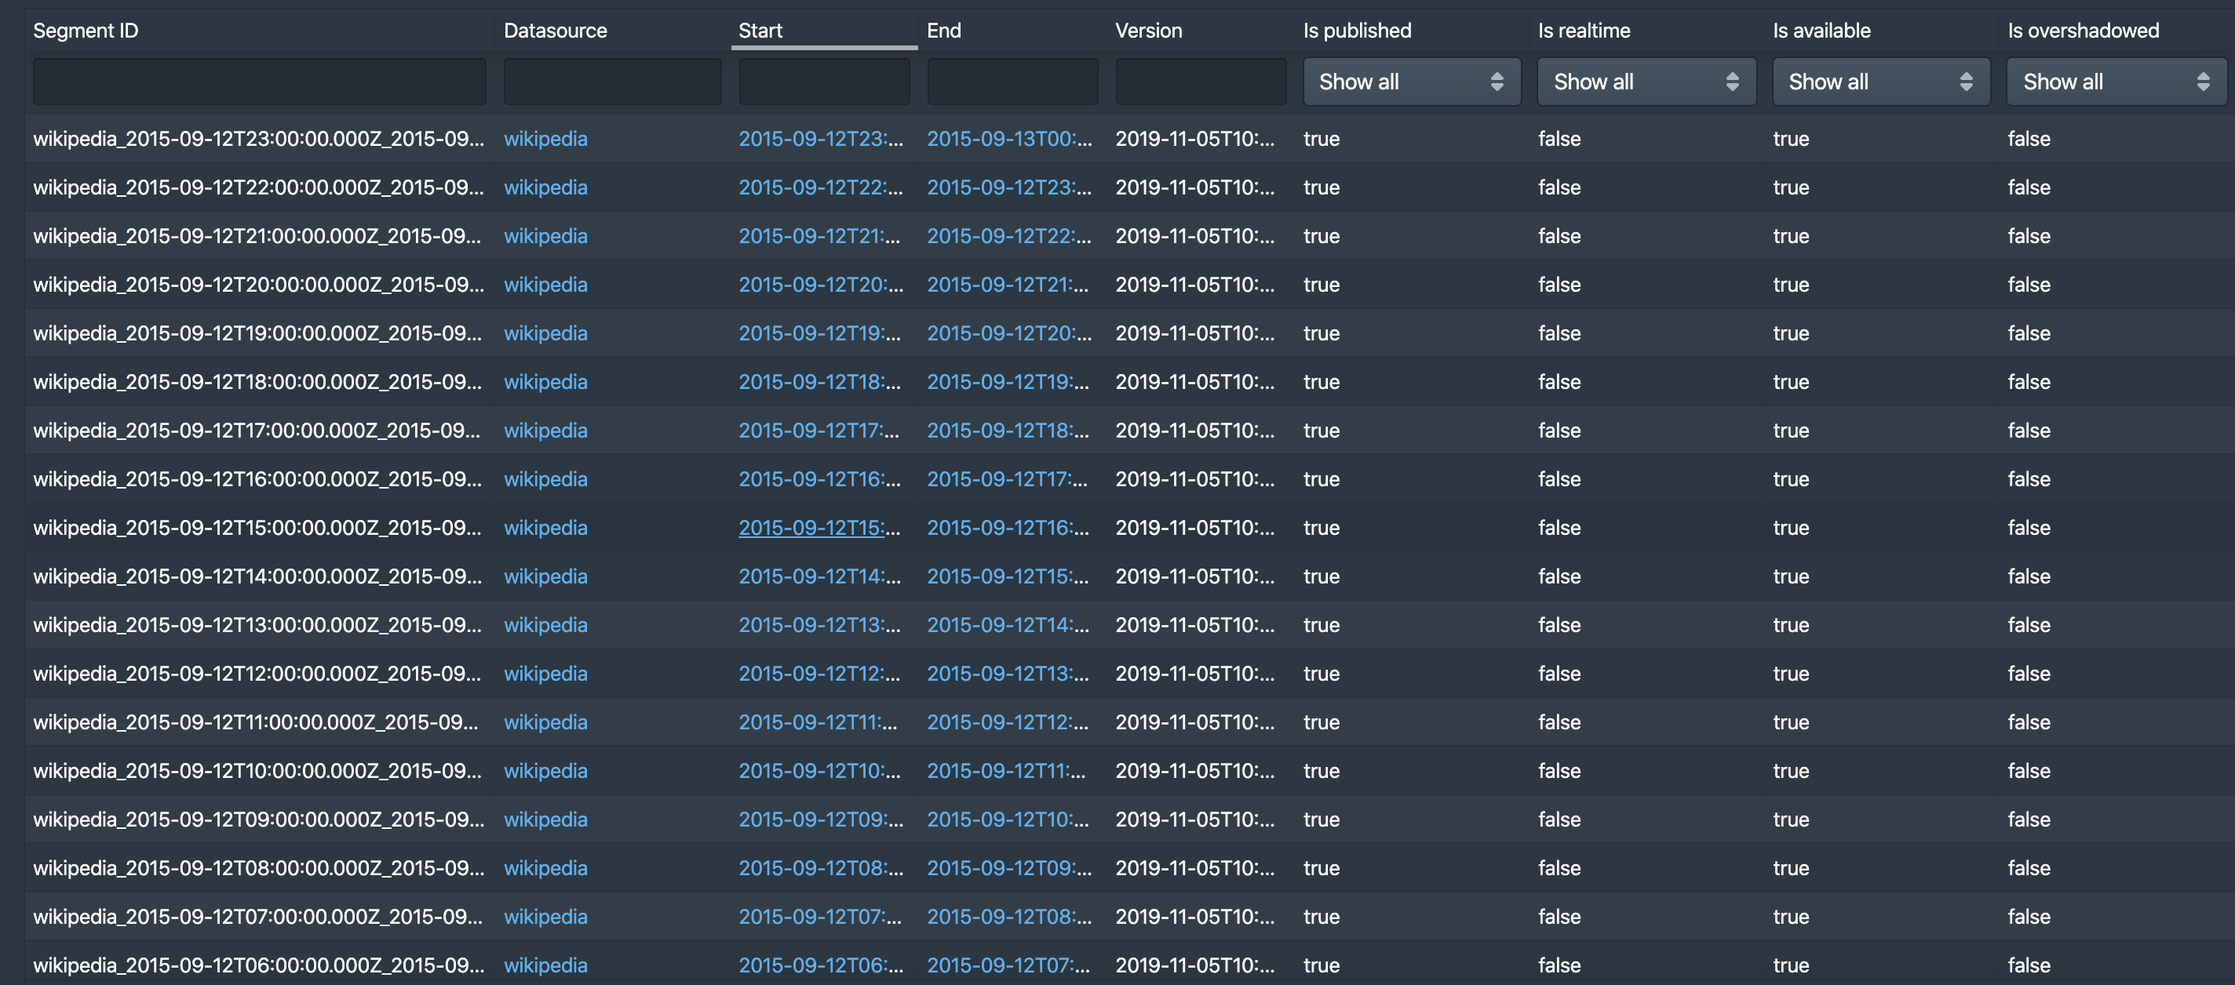Expand the Is available filter dropdown
This screenshot has height=985, width=2235.
pyautogui.click(x=1880, y=82)
